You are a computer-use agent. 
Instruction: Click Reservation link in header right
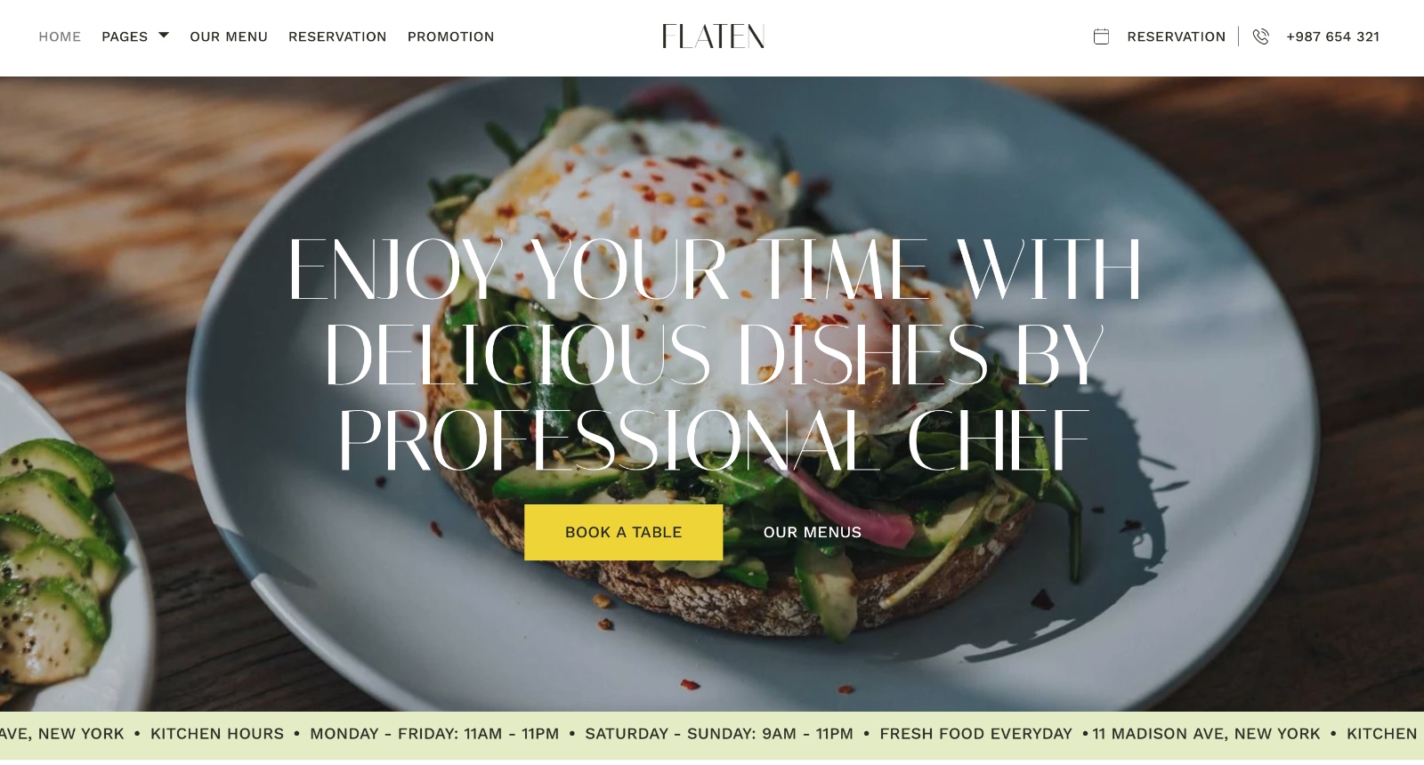(1176, 36)
